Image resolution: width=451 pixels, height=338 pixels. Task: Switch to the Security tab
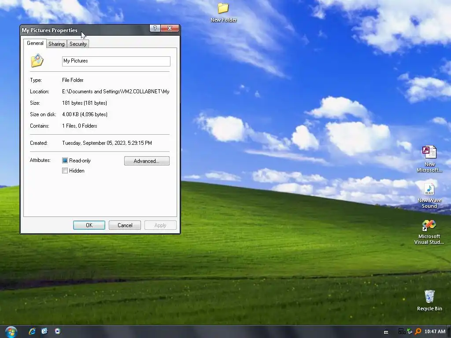(78, 44)
